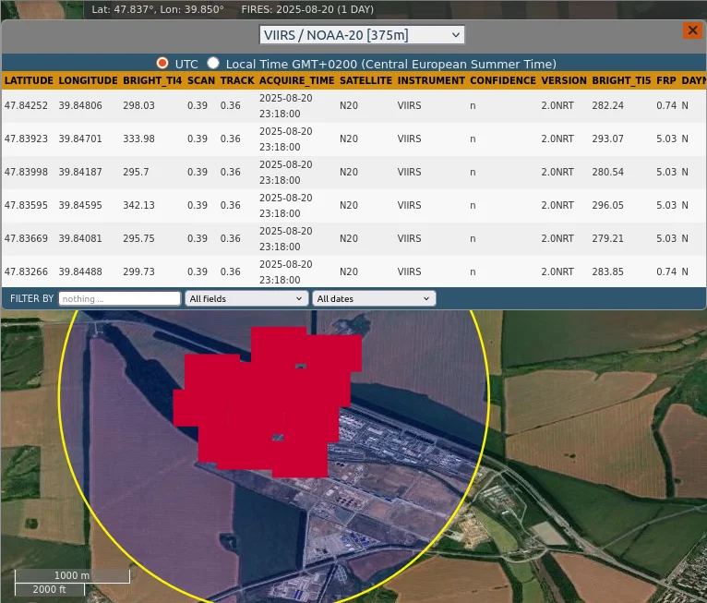
Task: Select the UTC time radio button
Action: pyautogui.click(x=162, y=63)
